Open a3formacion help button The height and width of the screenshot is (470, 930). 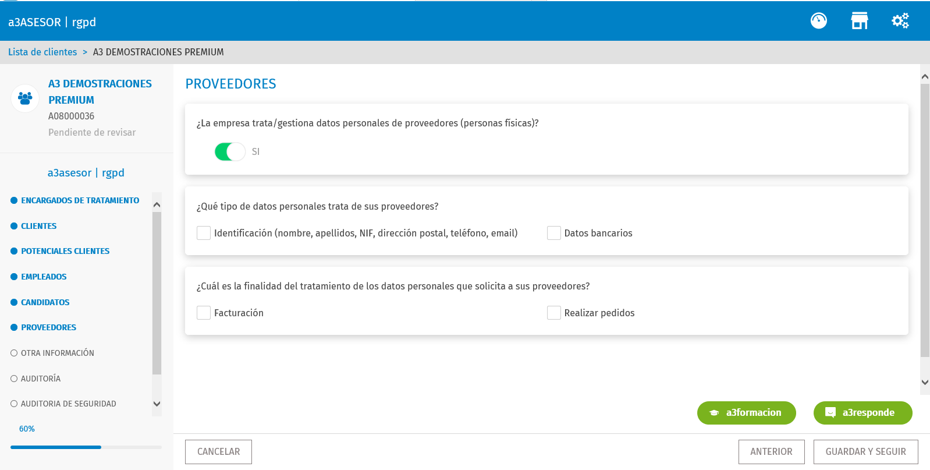coord(747,413)
